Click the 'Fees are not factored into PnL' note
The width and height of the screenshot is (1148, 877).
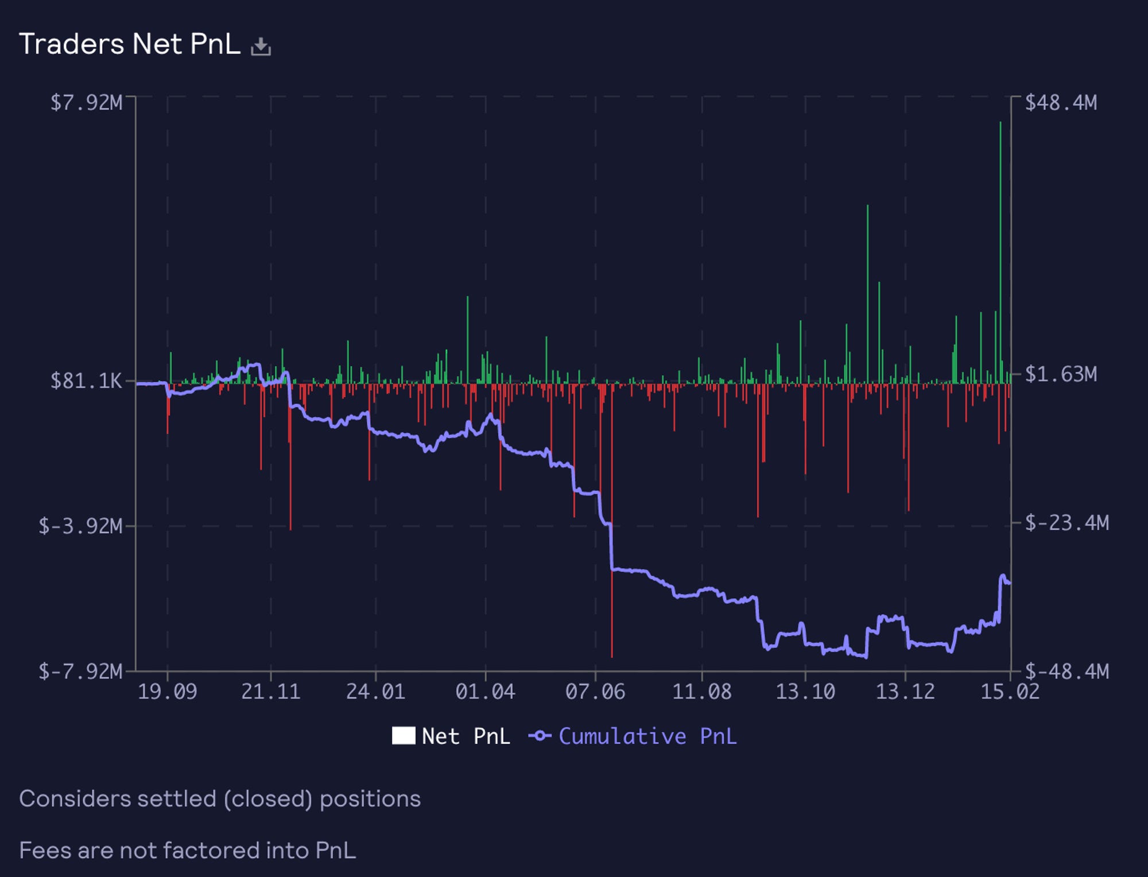[x=188, y=851]
